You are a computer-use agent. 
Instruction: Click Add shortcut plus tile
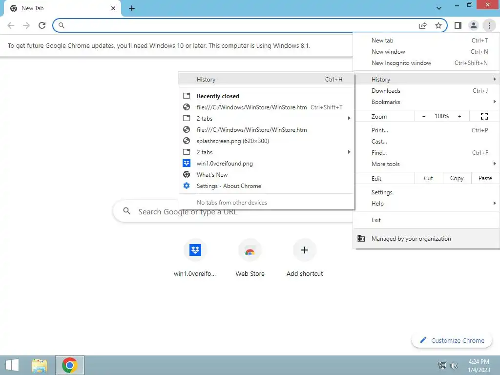click(305, 258)
